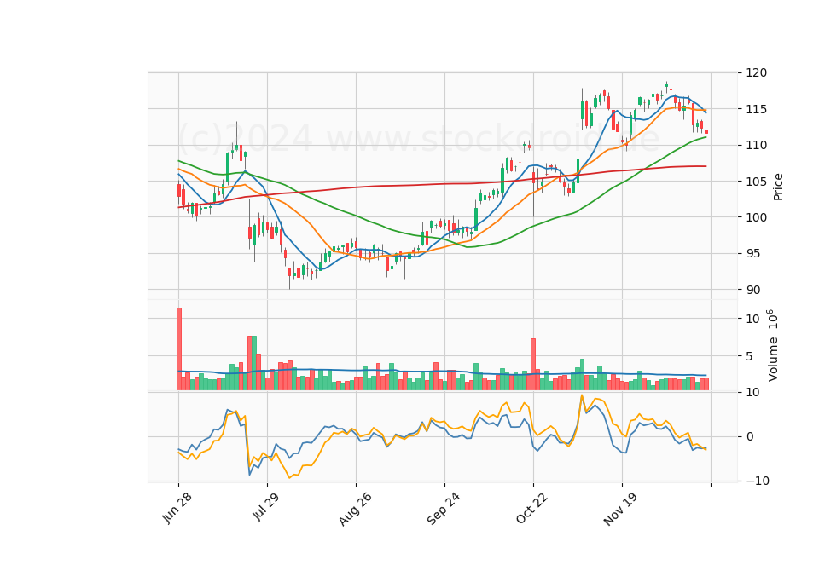This screenshot has width=819, height=588.
Task: Click the tallest red volume bar at Jun 28
Action: coord(179,349)
